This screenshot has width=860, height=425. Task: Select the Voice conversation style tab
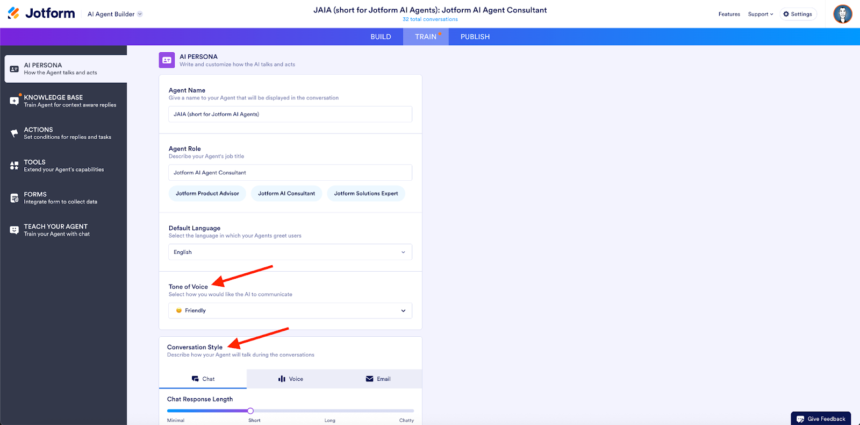[291, 379]
